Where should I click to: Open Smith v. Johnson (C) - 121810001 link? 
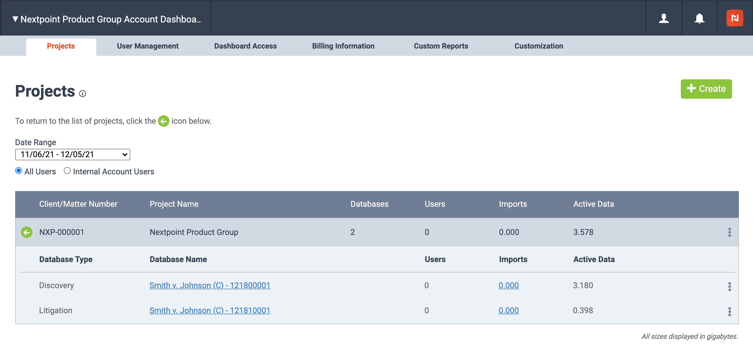click(210, 310)
